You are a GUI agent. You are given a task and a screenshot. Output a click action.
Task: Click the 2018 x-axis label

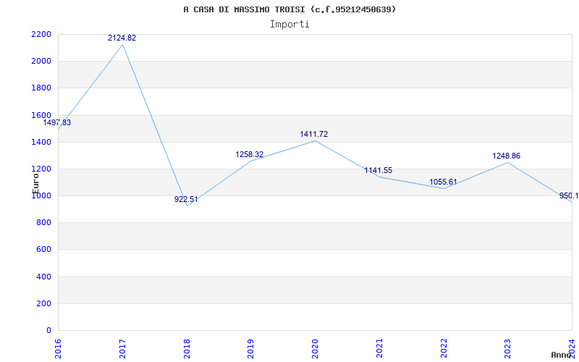(187, 348)
